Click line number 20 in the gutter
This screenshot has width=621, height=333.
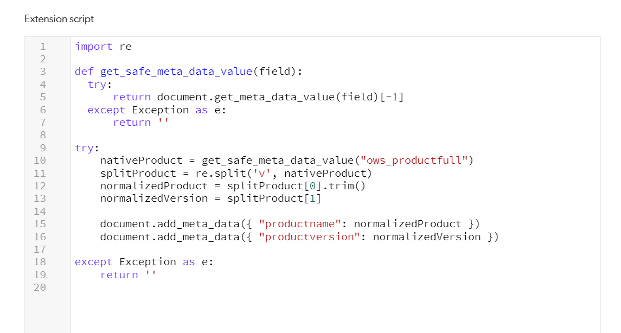point(40,287)
